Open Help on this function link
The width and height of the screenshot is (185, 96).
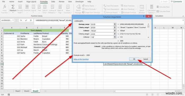[x=81, y=59]
